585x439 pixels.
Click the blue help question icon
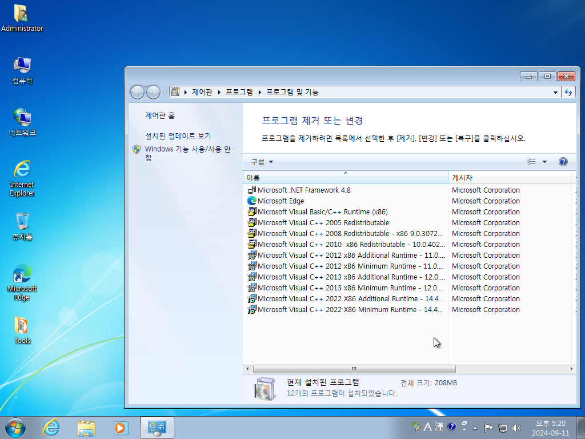click(563, 162)
